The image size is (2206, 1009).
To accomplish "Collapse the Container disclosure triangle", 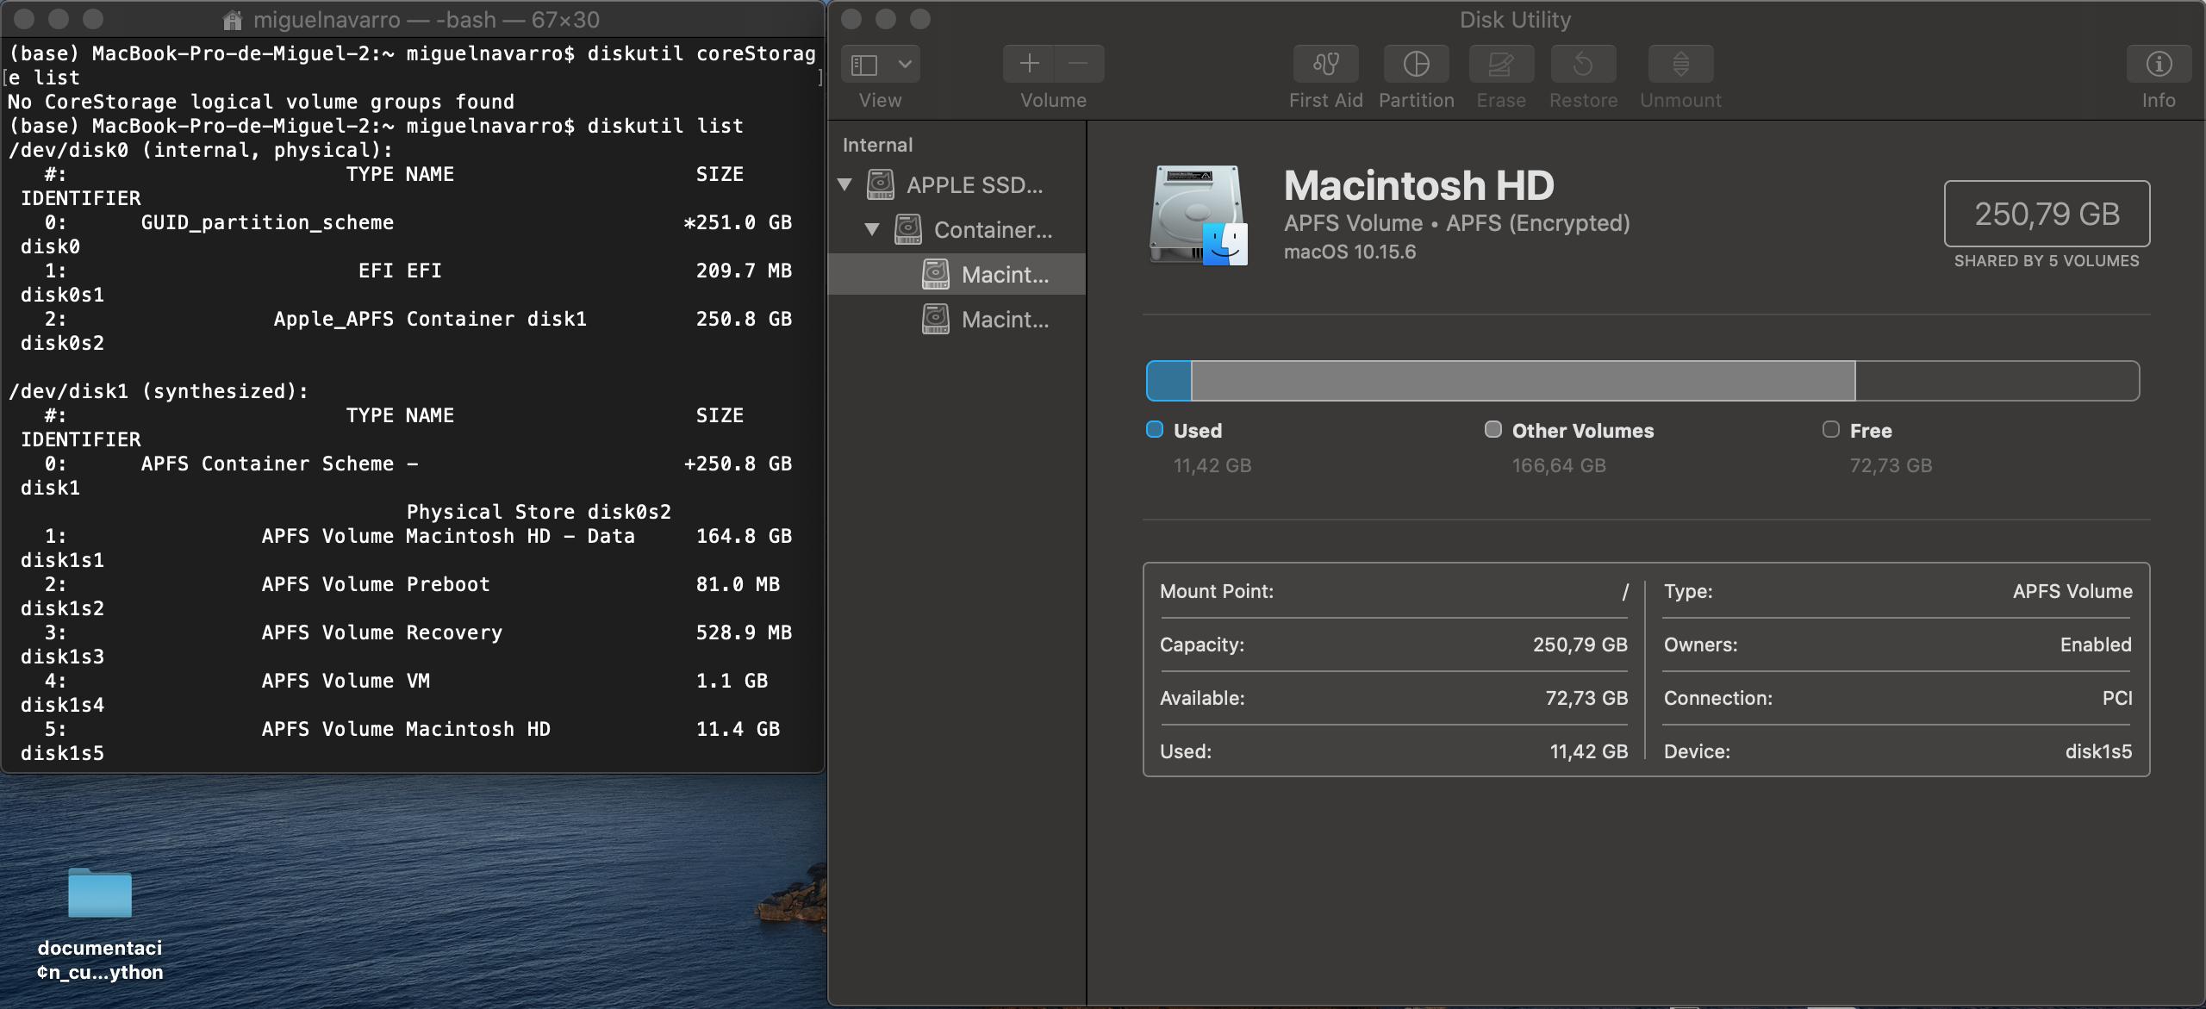I will [x=872, y=229].
